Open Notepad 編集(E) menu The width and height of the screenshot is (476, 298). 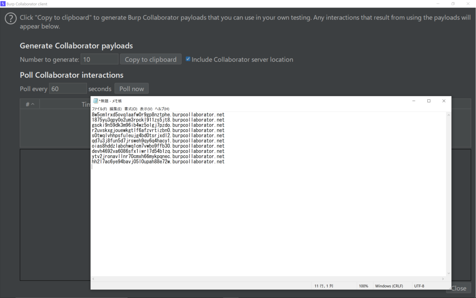click(115, 109)
